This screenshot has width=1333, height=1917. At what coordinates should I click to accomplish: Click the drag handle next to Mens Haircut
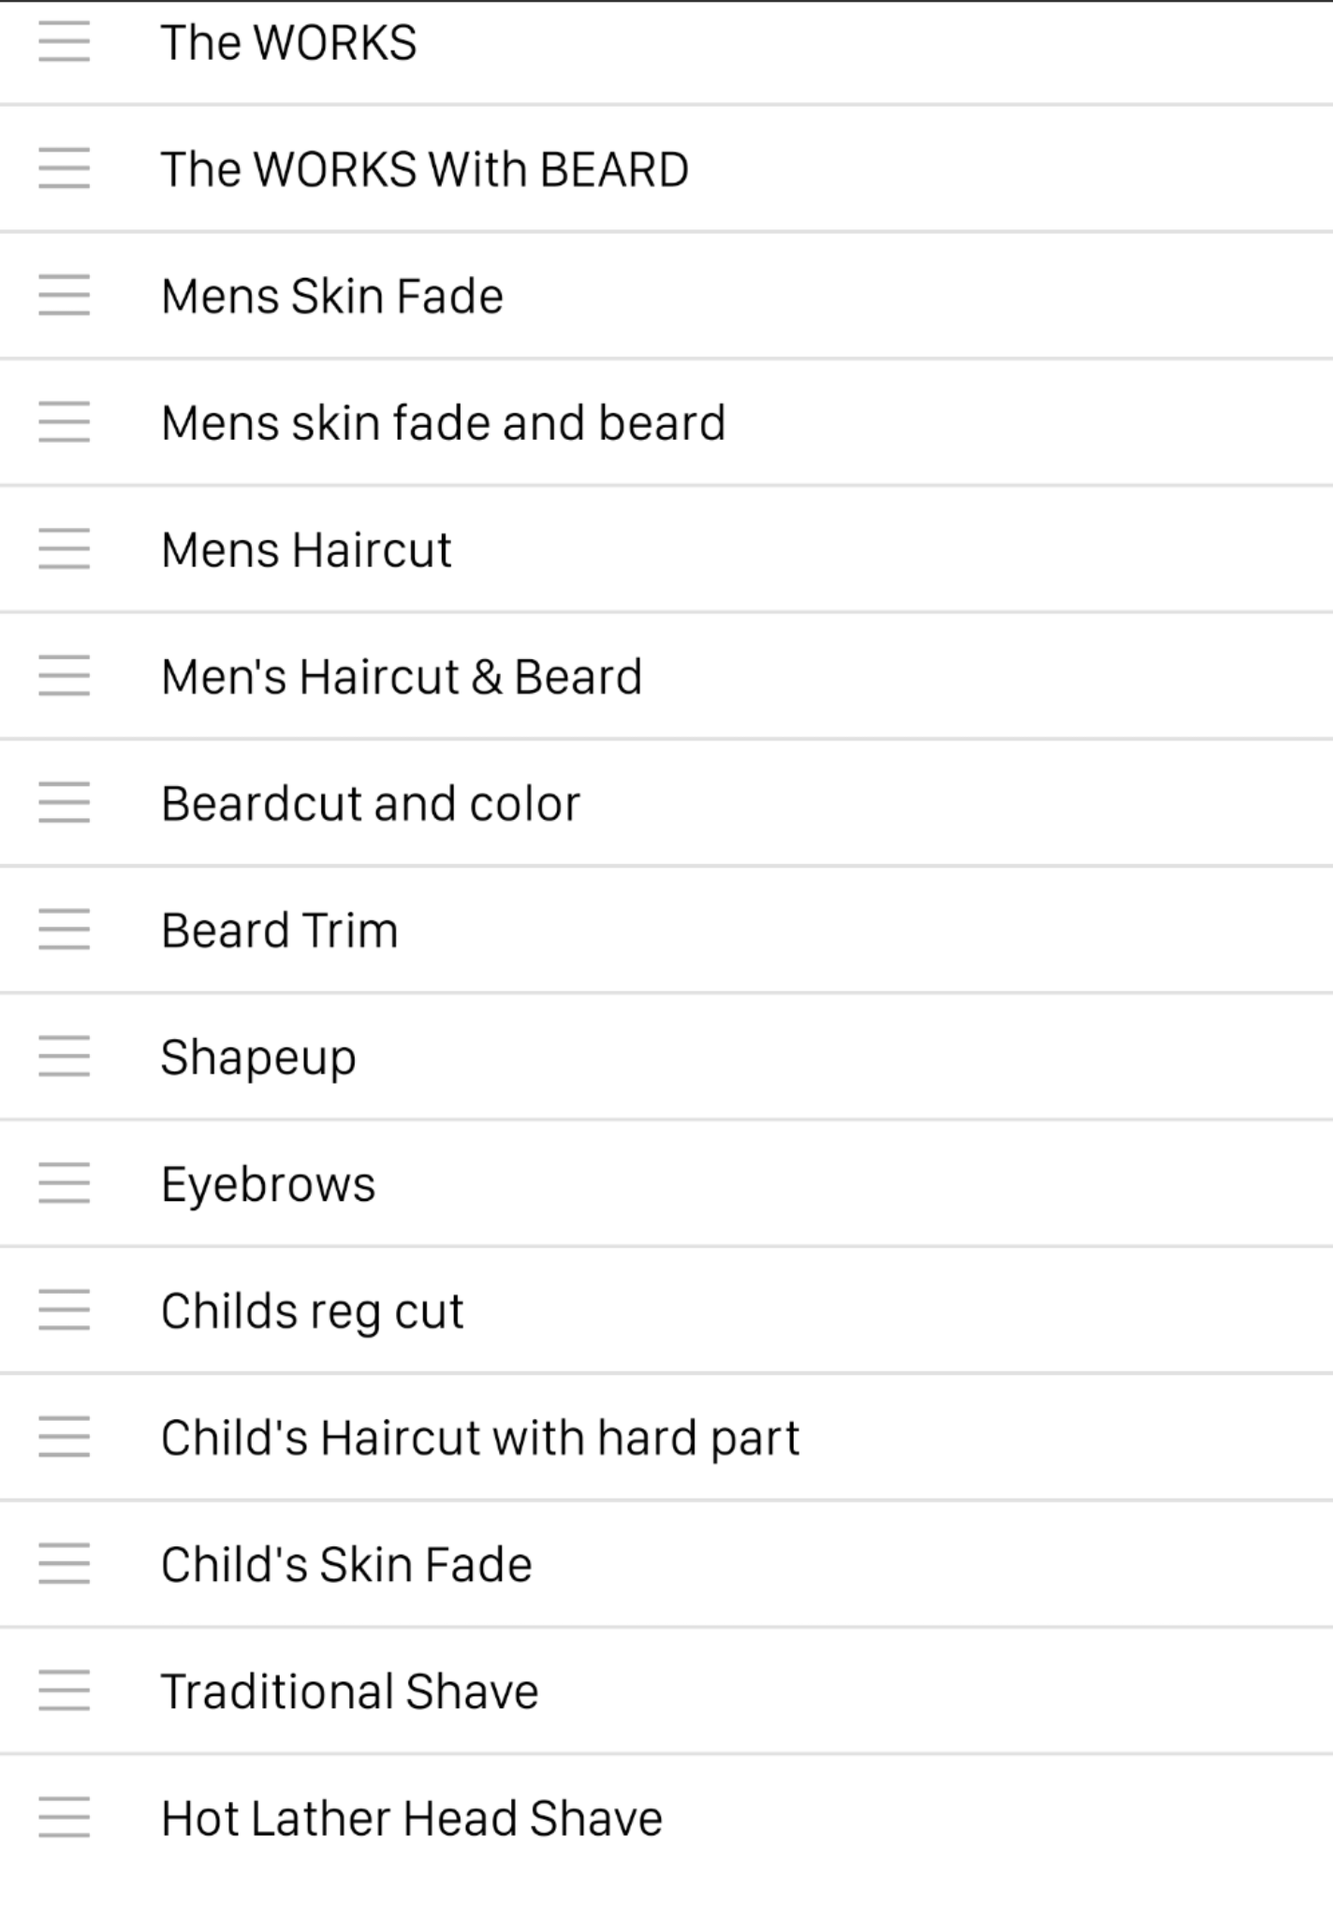pyautogui.click(x=64, y=549)
